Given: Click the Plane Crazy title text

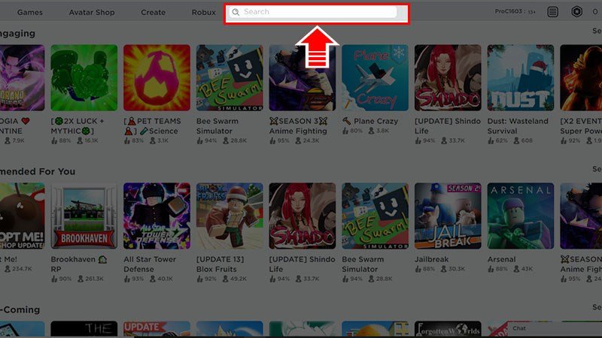Looking at the screenshot, I should (x=375, y=121).
